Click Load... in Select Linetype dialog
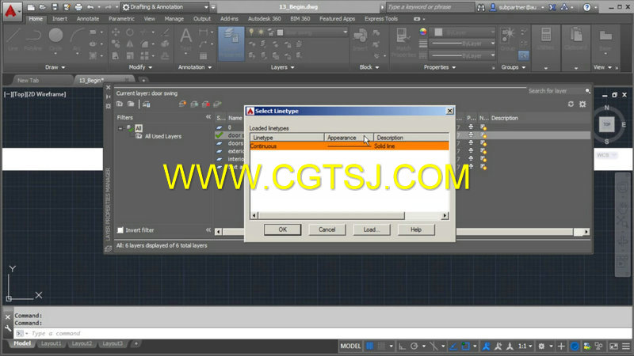634x356 pixels. (371, 229)
